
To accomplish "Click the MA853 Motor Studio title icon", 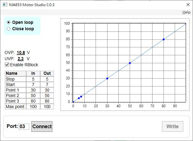I will coord(5,5).
